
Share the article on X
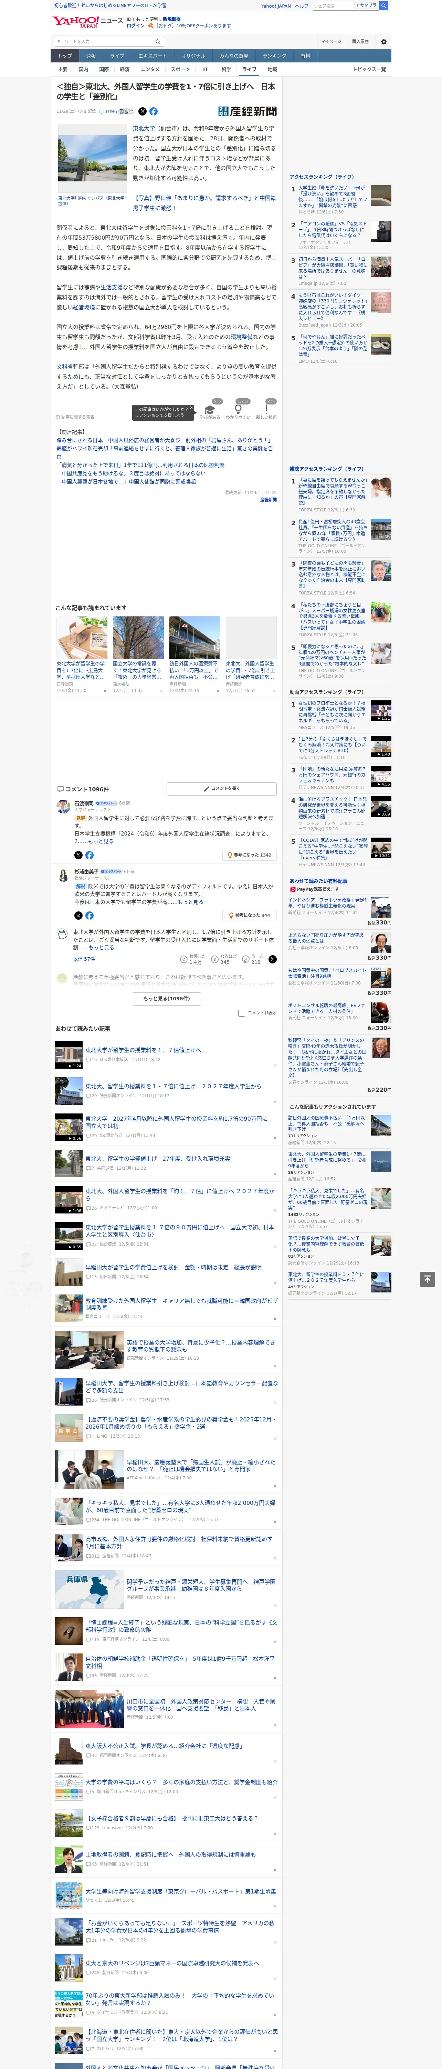pyautogui.click(x=143, y=112)
